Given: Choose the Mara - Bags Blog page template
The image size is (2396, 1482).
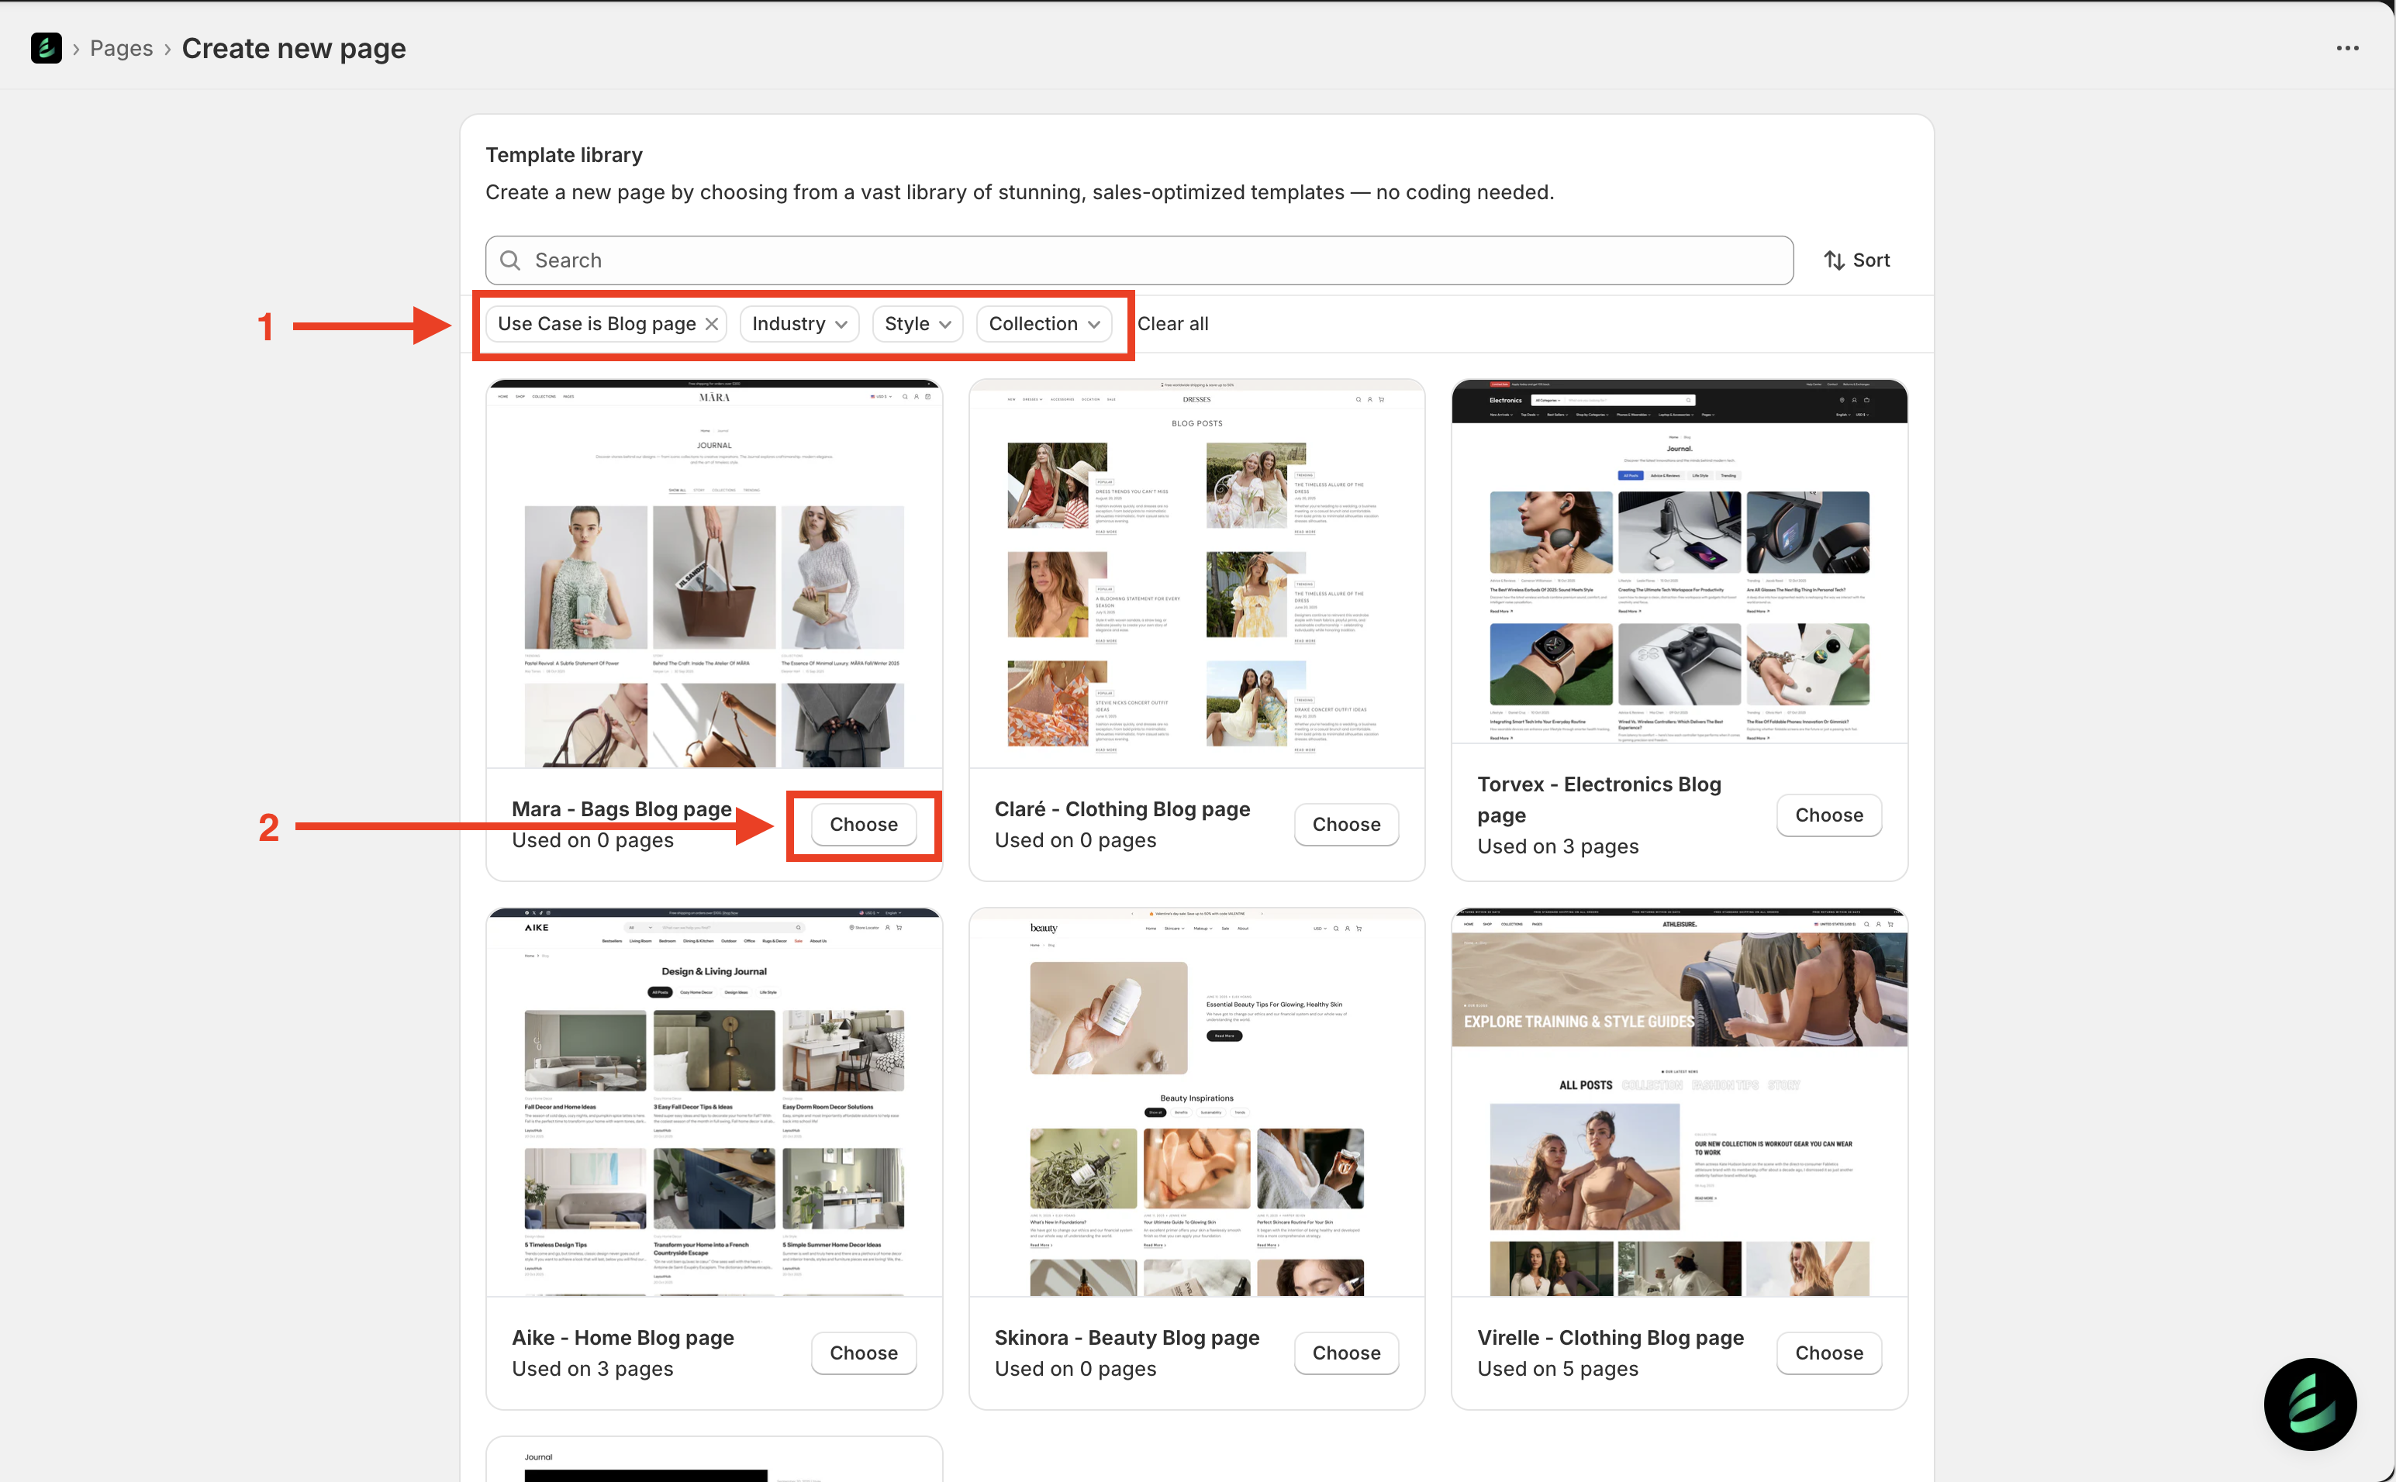Looking at the screenshot, I should coord(863,824).
